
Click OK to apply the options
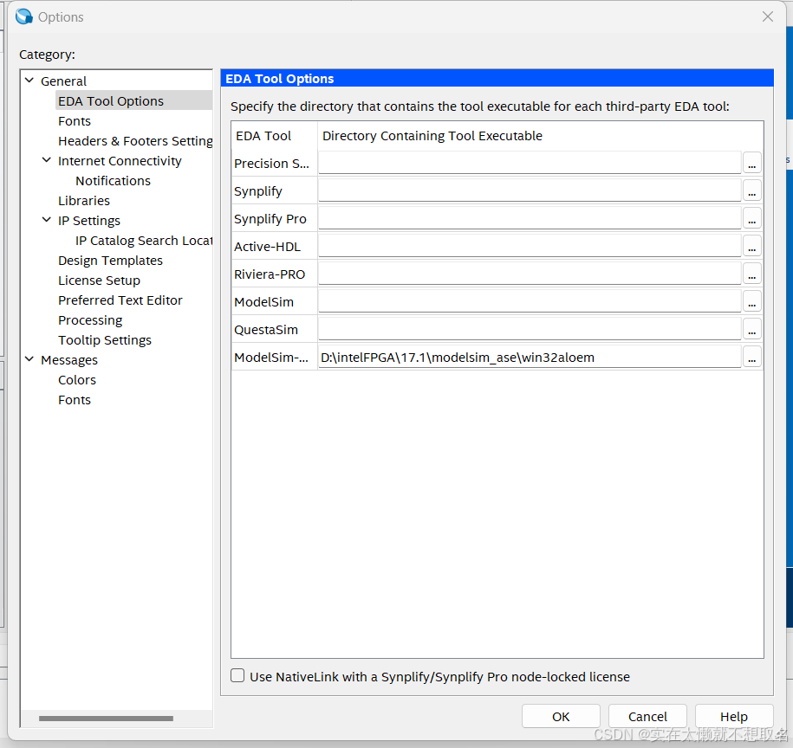click(x=561, y=716)
